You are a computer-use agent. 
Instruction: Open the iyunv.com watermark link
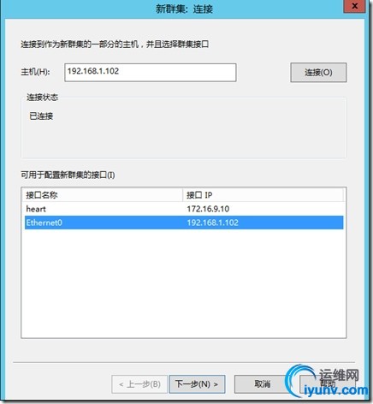pos(336,390)
